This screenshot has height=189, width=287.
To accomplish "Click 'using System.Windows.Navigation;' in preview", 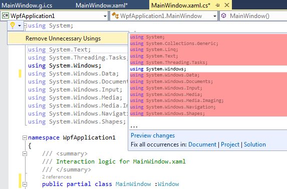I will coord(173,107).
